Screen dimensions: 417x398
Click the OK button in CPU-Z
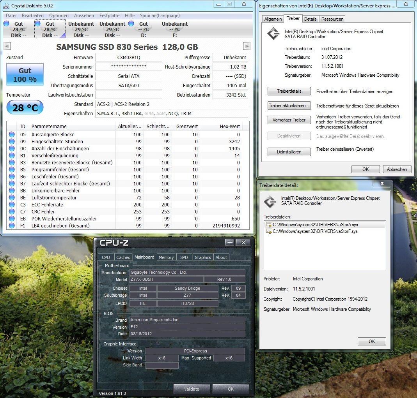coord(231,389)
